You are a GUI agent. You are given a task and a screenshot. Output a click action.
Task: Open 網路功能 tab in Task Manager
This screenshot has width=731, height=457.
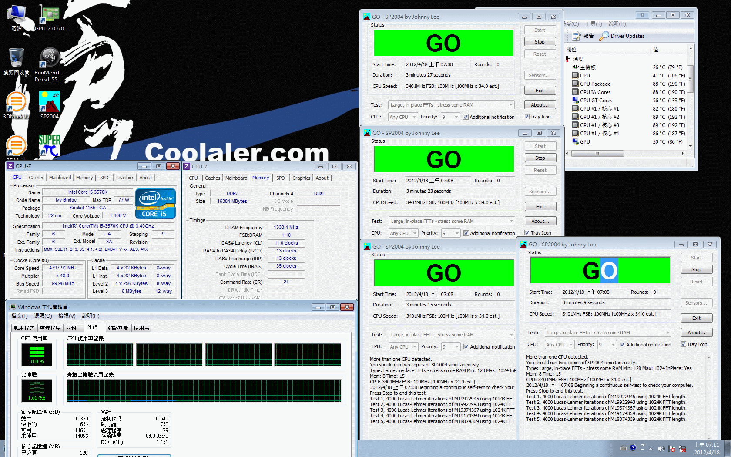118,328
